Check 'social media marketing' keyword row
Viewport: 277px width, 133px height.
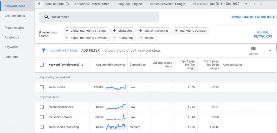point(42,127)
